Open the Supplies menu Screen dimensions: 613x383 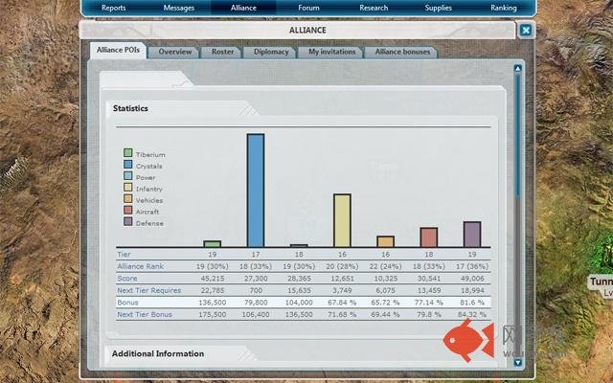pos(439,8)
